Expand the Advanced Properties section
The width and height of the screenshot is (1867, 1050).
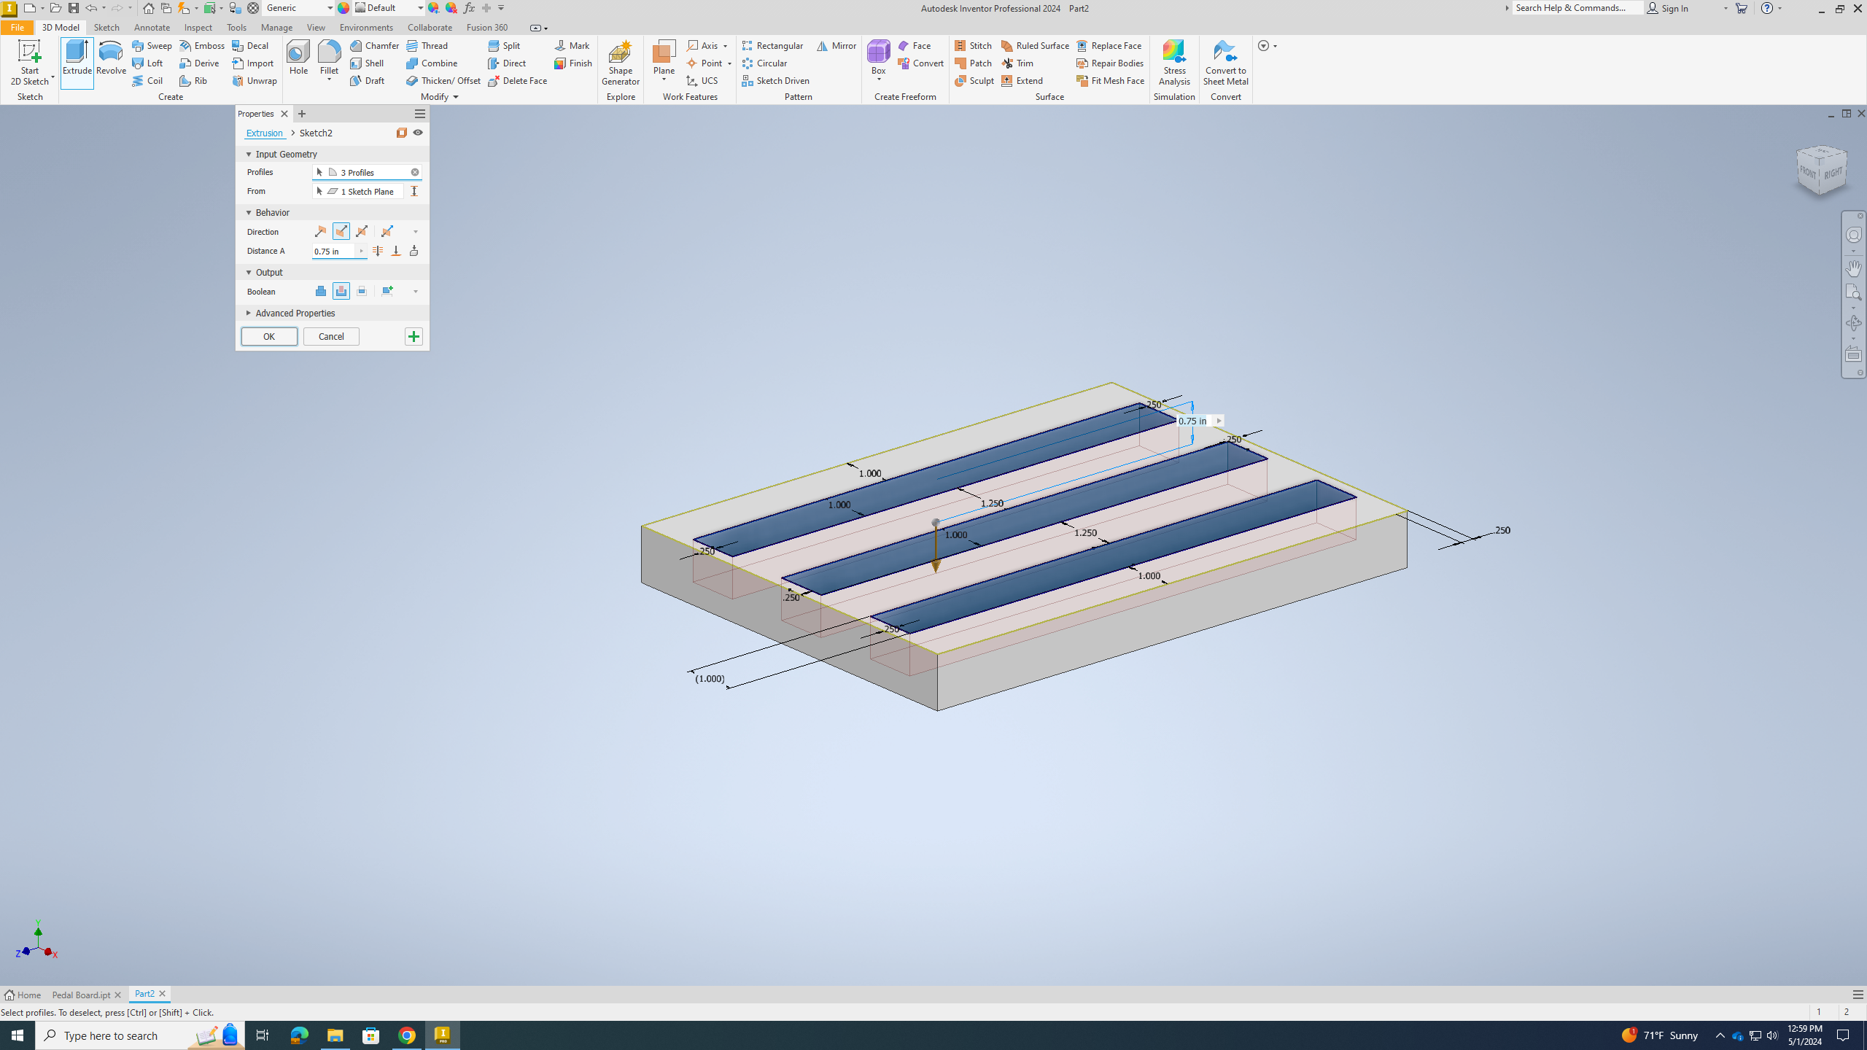249,314
